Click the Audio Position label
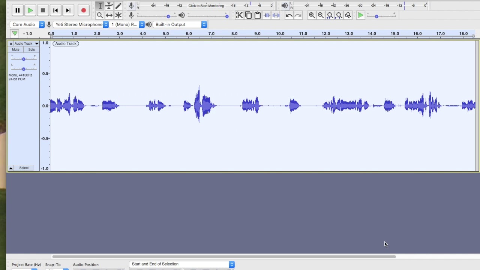The image size is (480, 270). tap(86, 265)
